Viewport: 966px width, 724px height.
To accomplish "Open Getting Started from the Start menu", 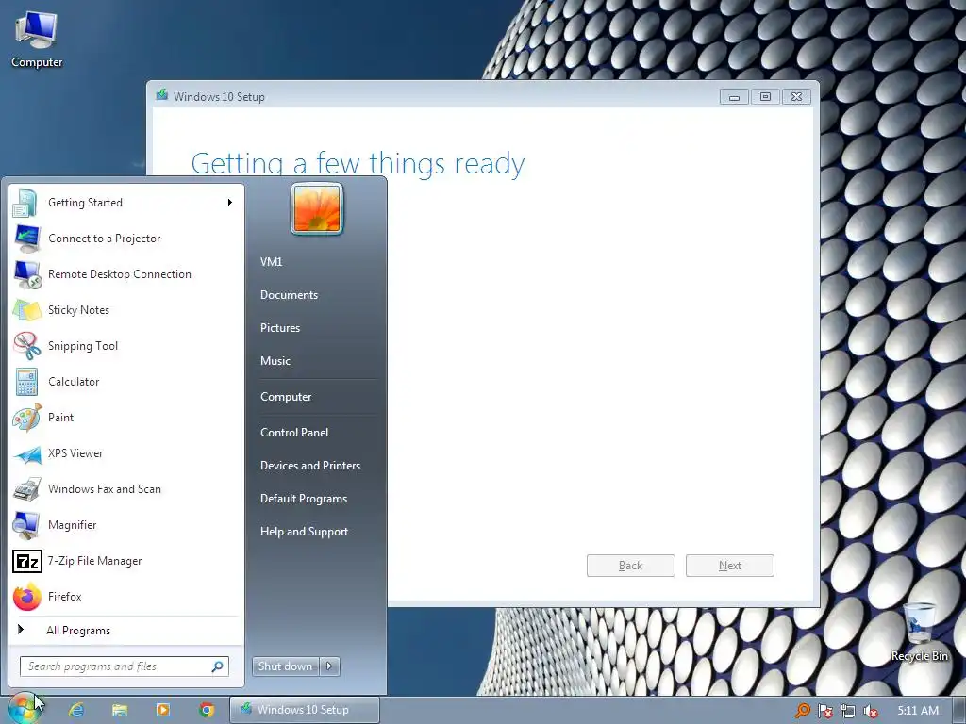I will pos(125,203).
